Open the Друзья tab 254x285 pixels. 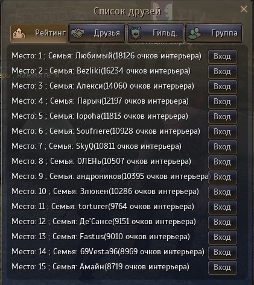[97, 33]
